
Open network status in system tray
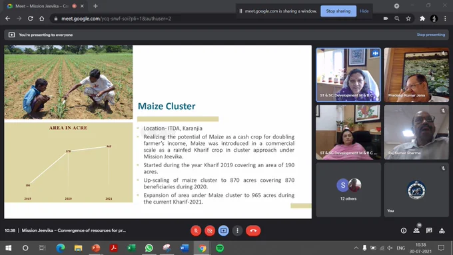(382, 248)
